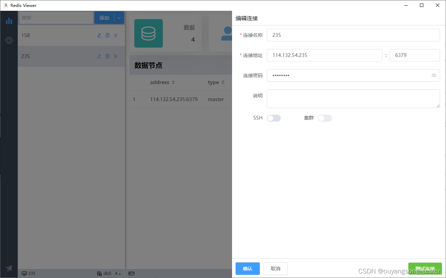446x278 pixels.
Task: Select the 235 connection in the list
Action: coord(71,56)
